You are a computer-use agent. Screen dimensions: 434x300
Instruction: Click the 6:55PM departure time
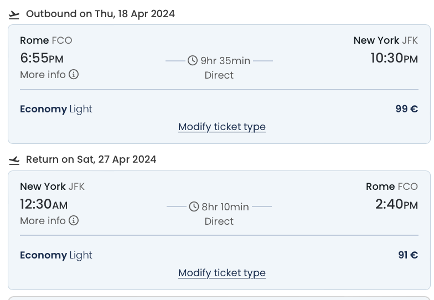pos(42,58)
